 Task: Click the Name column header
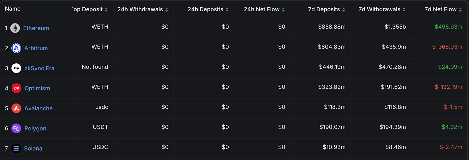[13, 9]
